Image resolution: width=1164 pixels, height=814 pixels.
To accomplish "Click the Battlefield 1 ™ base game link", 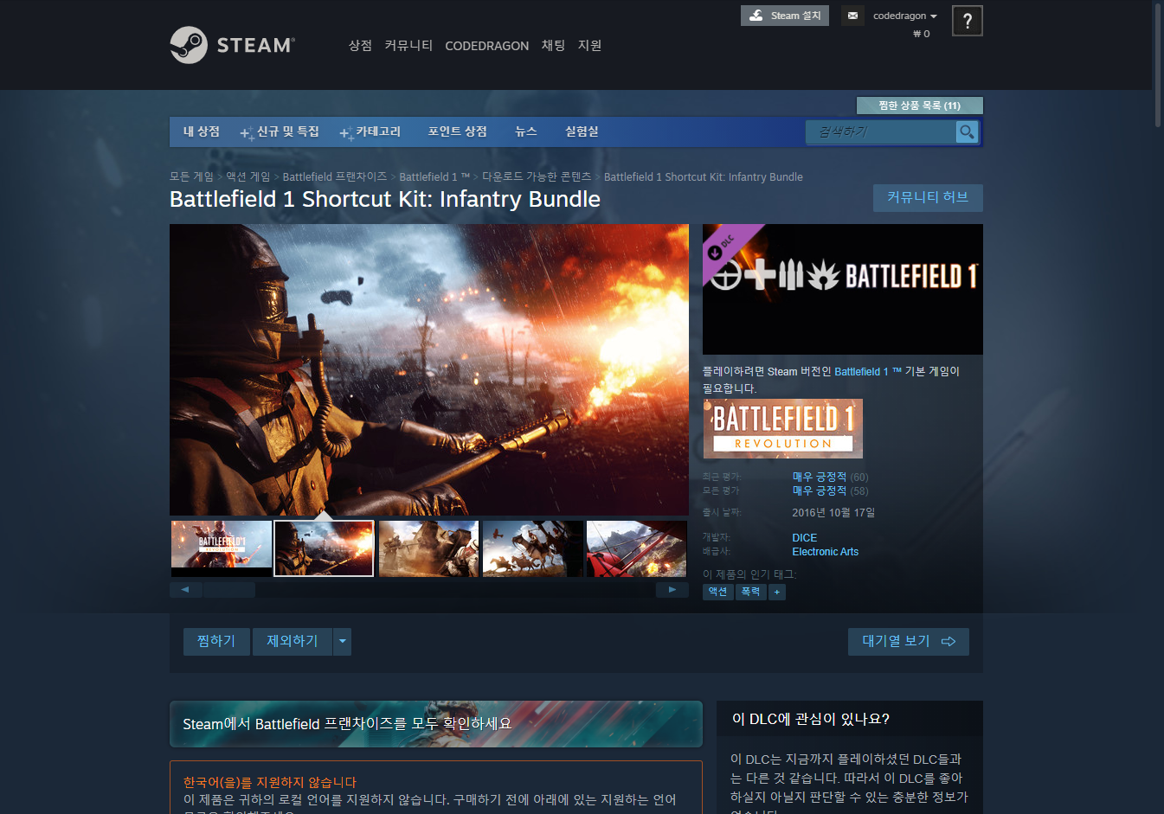I will click(868, 371).
